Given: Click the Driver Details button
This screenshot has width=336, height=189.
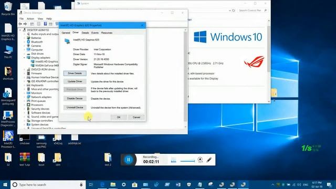Looking at the screenshot, I should tap(75, 73).
